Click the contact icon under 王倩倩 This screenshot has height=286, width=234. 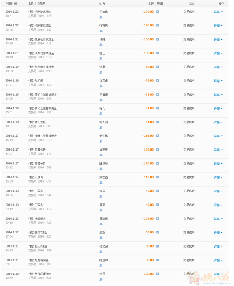101,100
